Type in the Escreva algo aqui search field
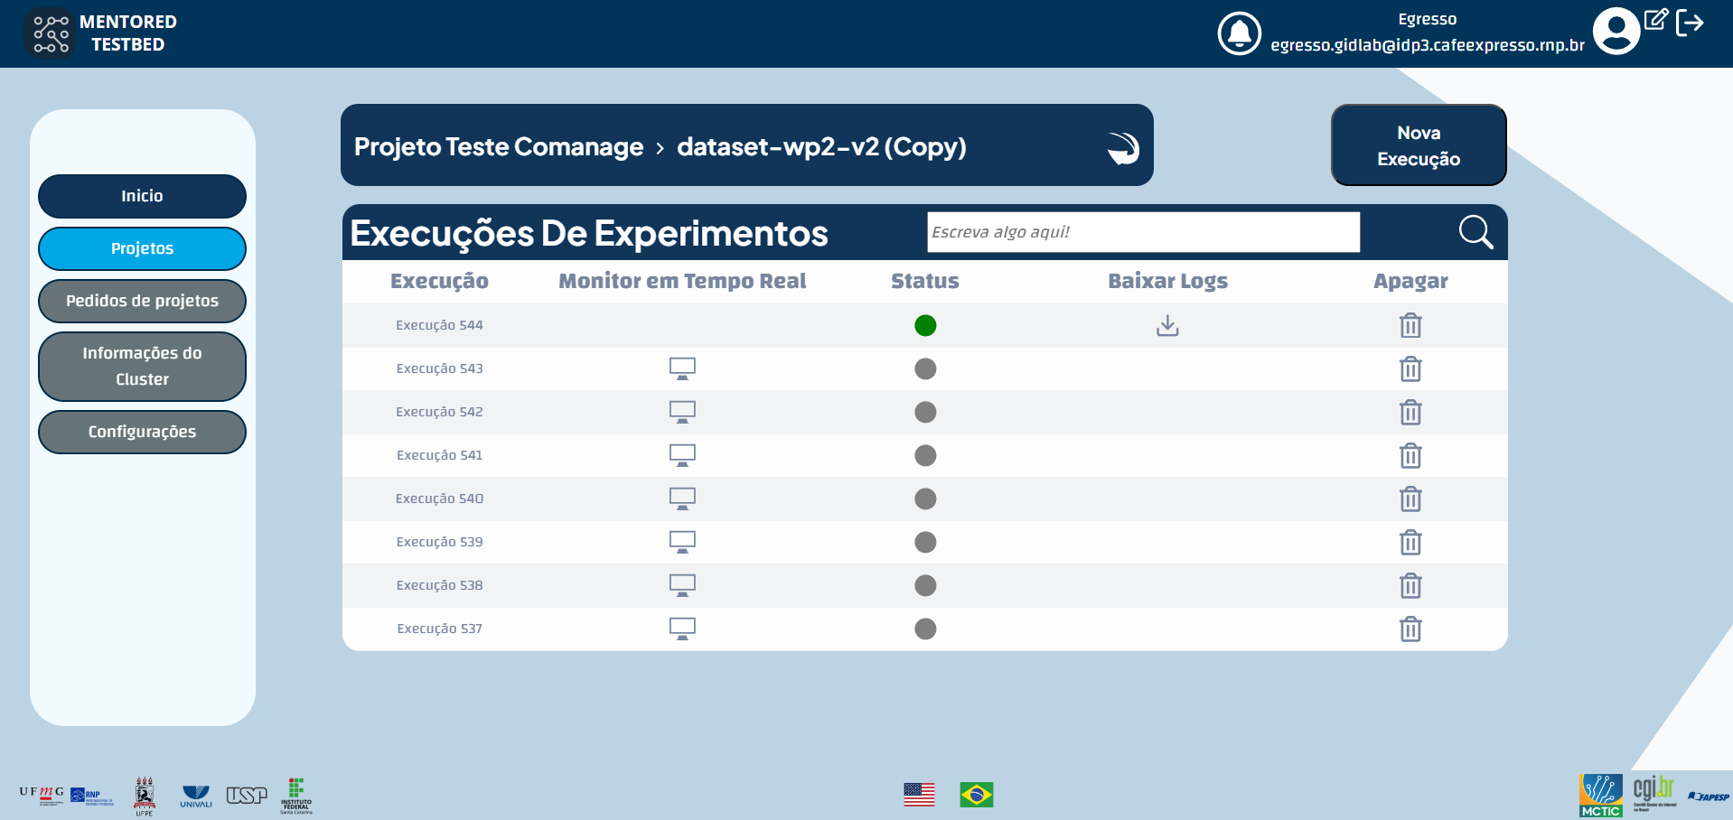This screenshot has width=1733, height=820. [x=1142, y=232]
